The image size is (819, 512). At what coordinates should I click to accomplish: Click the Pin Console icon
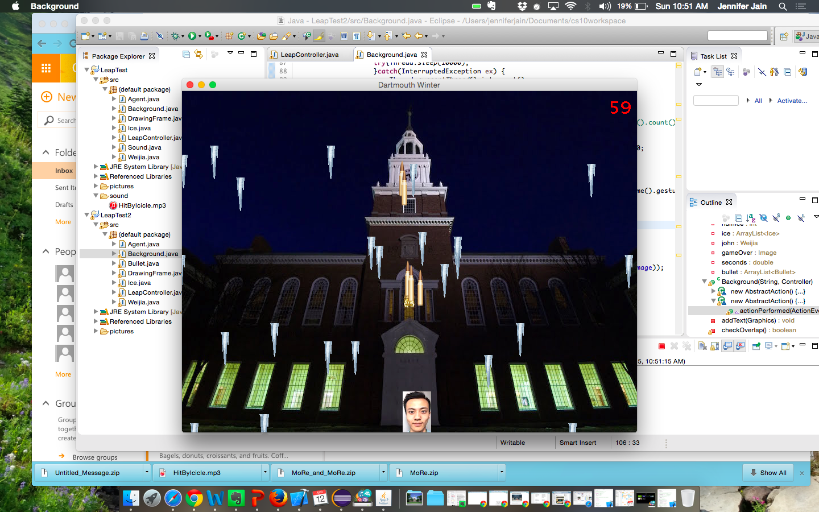click(756, 346)
